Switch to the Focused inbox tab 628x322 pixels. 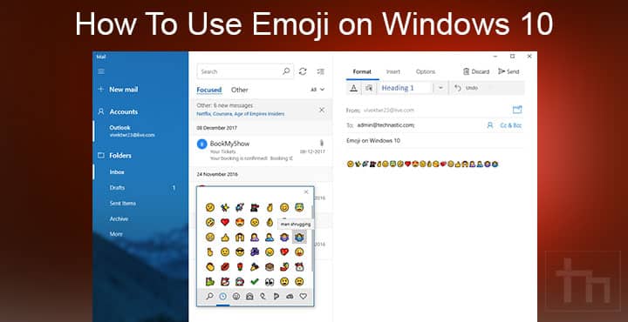tap(209, 90)
